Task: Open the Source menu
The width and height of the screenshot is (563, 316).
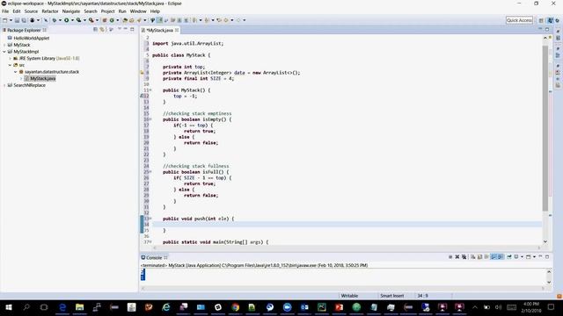Action: point(31,11)
